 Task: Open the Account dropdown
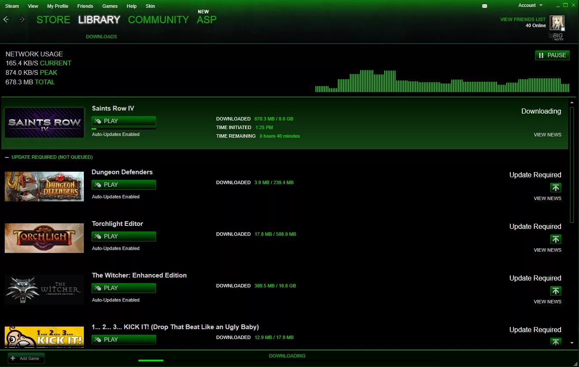pyautogui.click(x=530, y=6)
